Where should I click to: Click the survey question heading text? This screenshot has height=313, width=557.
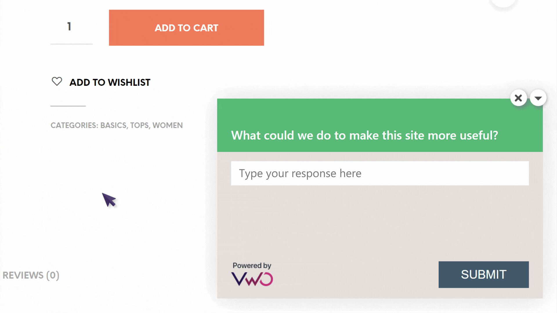click(x=365, y=135)
